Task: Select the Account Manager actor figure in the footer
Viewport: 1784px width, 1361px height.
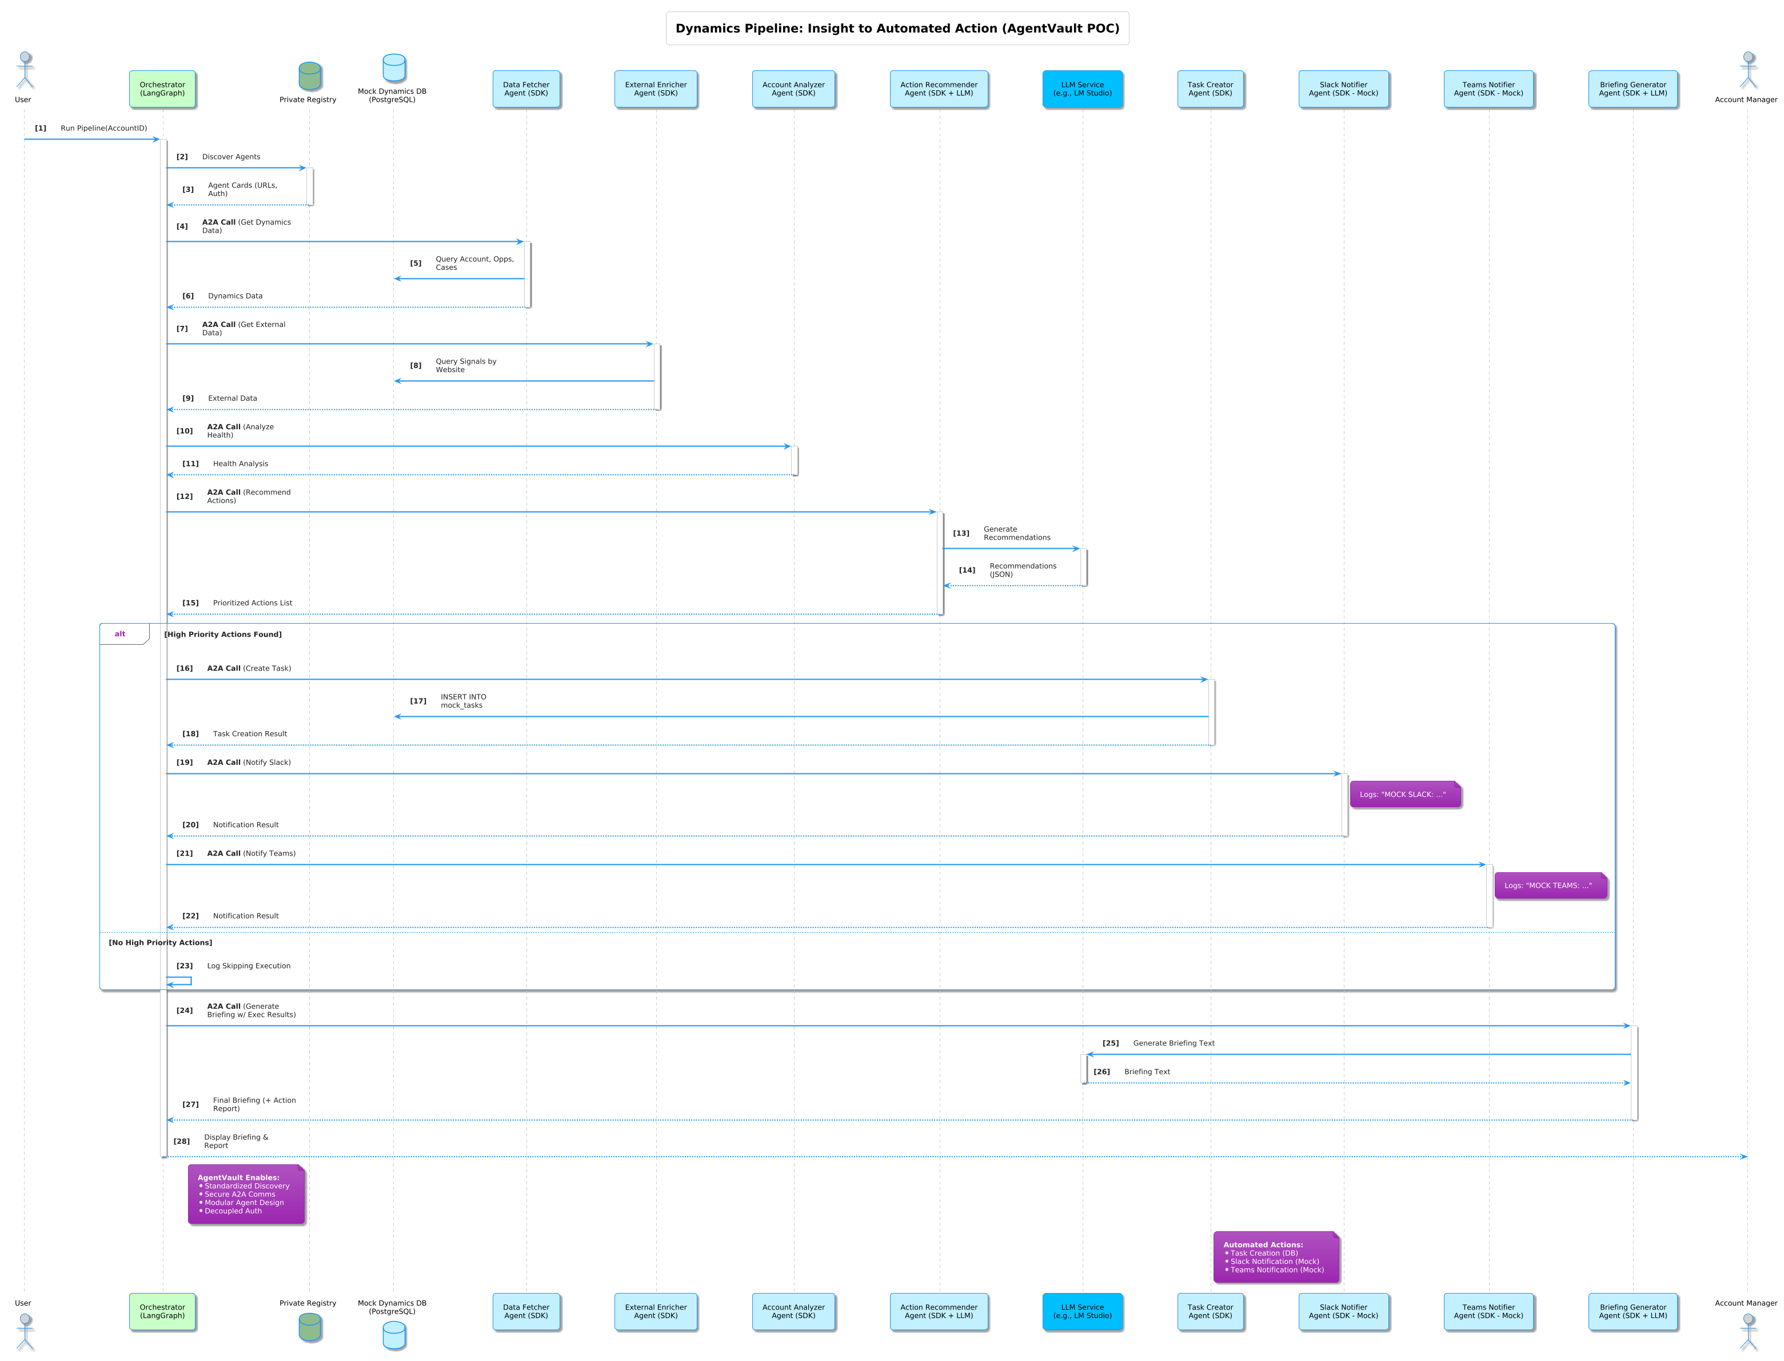Action: tap(1749, 1332)
